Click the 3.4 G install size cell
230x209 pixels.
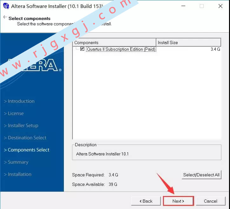pos(215,49)
